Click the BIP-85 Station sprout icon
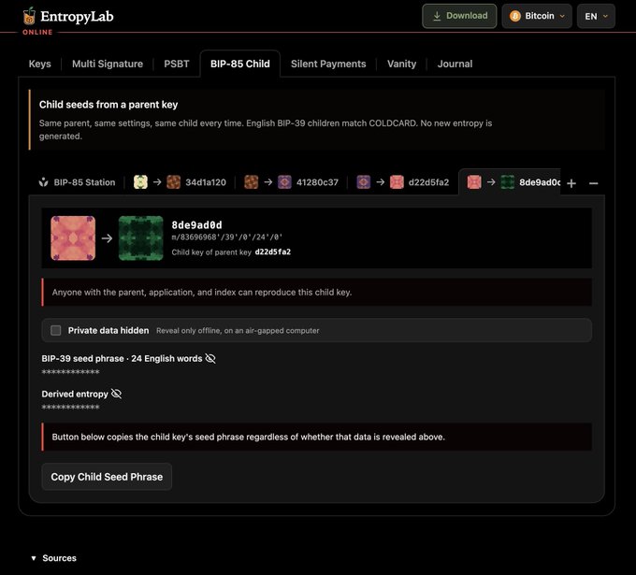 click(x=43, y=182)
